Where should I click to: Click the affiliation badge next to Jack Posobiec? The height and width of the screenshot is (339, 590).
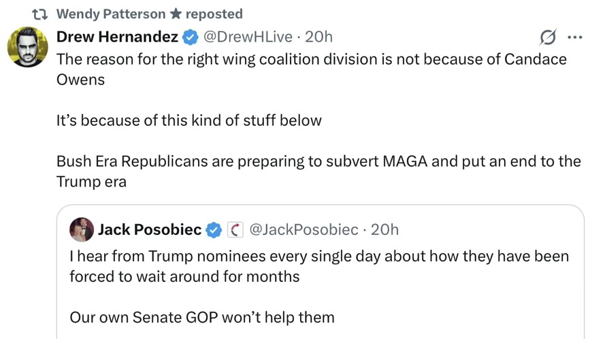tap(234, 230)
